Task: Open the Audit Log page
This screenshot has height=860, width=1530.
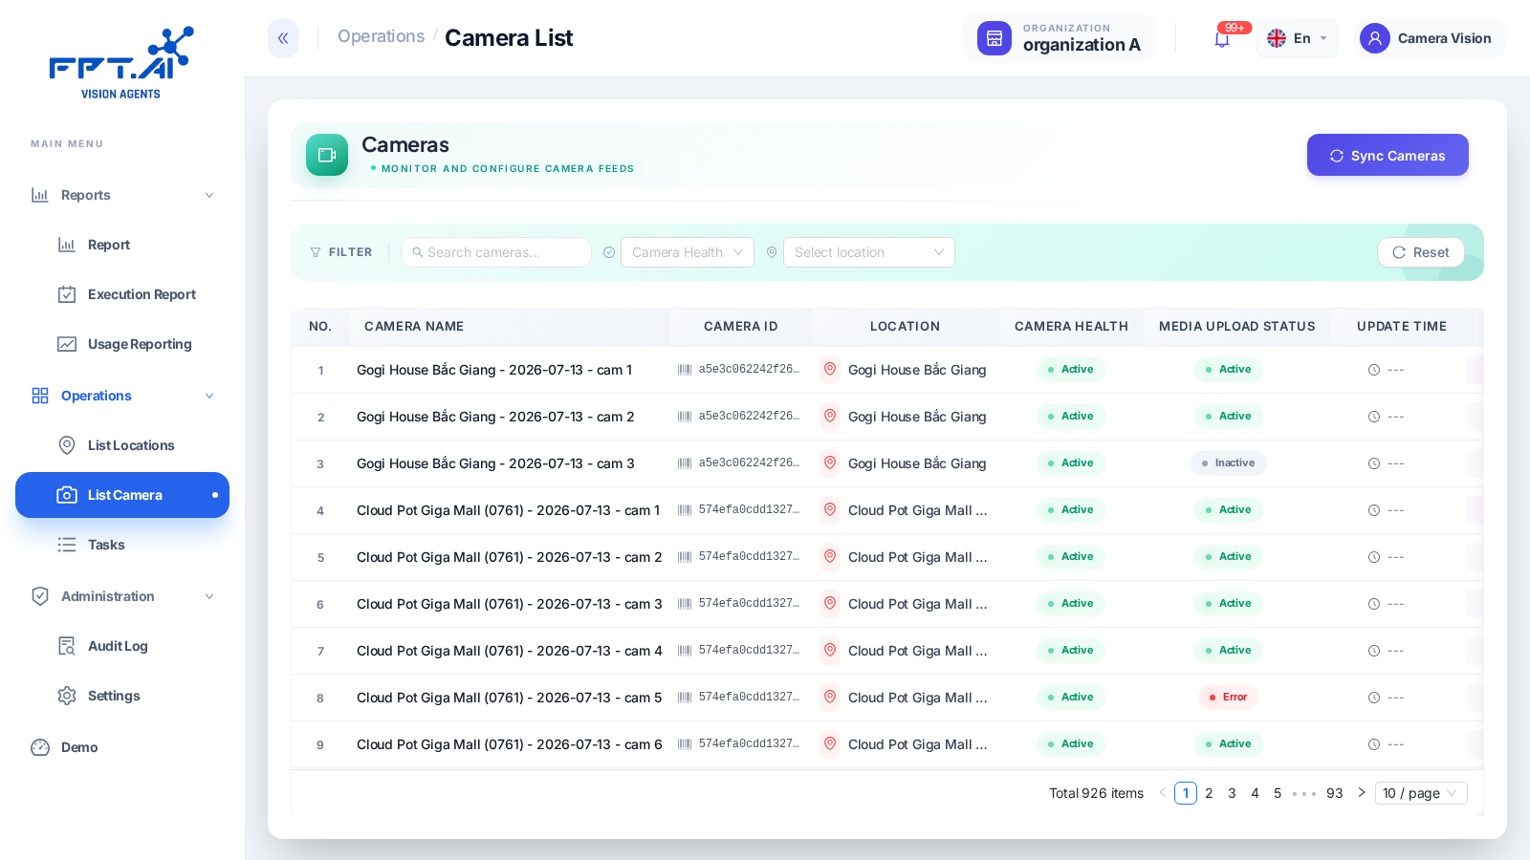Action: [x=122, y=646]
